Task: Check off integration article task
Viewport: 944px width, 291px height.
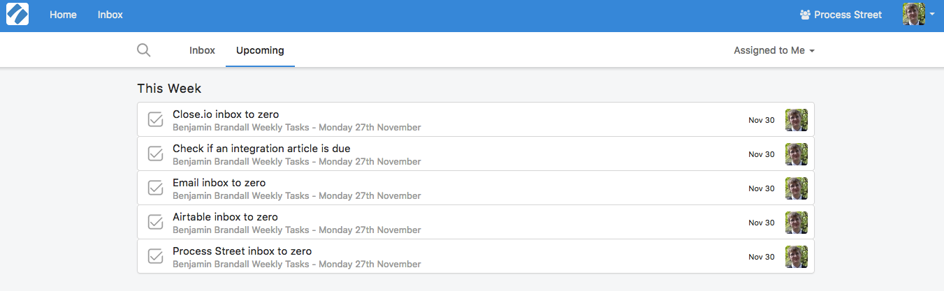Action: [156, 154]
